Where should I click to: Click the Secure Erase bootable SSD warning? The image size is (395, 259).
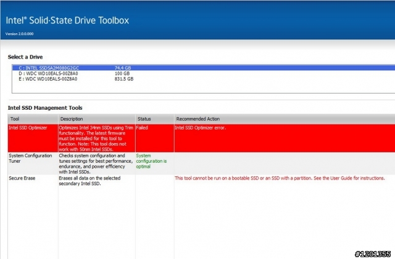tap(280, 178)
